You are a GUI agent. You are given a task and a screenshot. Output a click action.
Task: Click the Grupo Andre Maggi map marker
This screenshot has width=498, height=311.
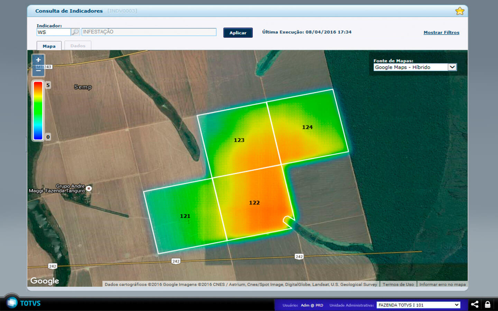tap(89, 188)
